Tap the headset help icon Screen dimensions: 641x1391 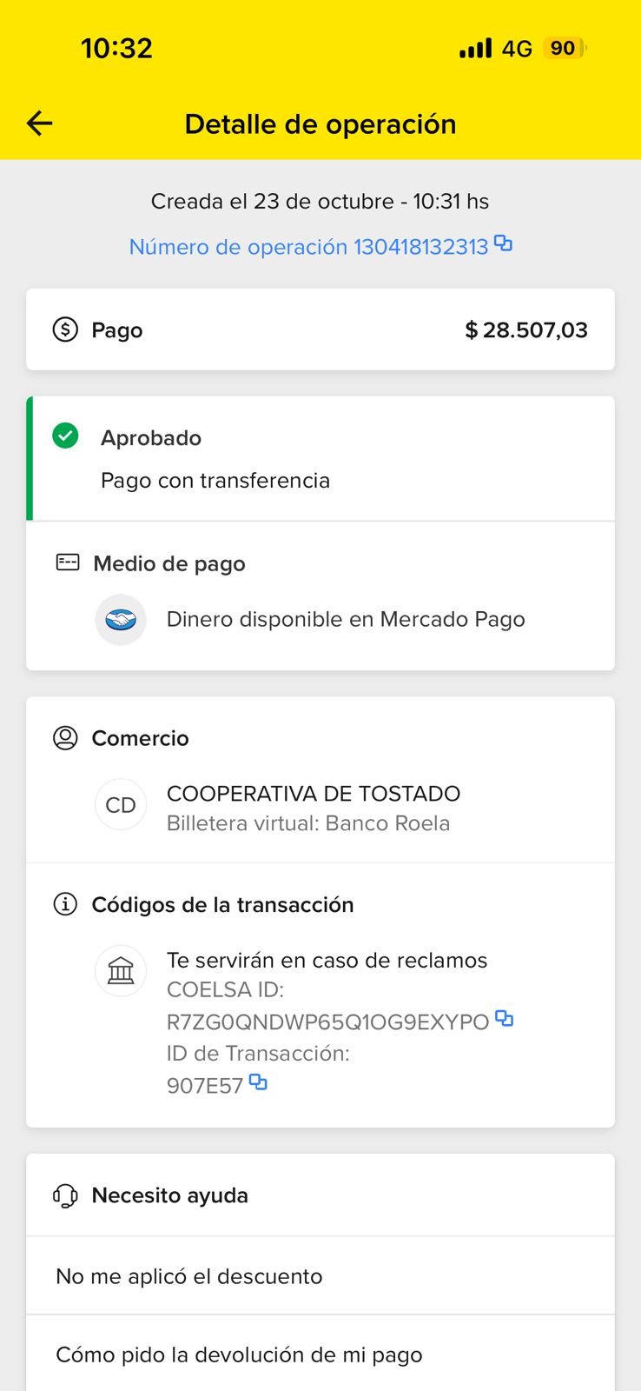coord(65,1195)
